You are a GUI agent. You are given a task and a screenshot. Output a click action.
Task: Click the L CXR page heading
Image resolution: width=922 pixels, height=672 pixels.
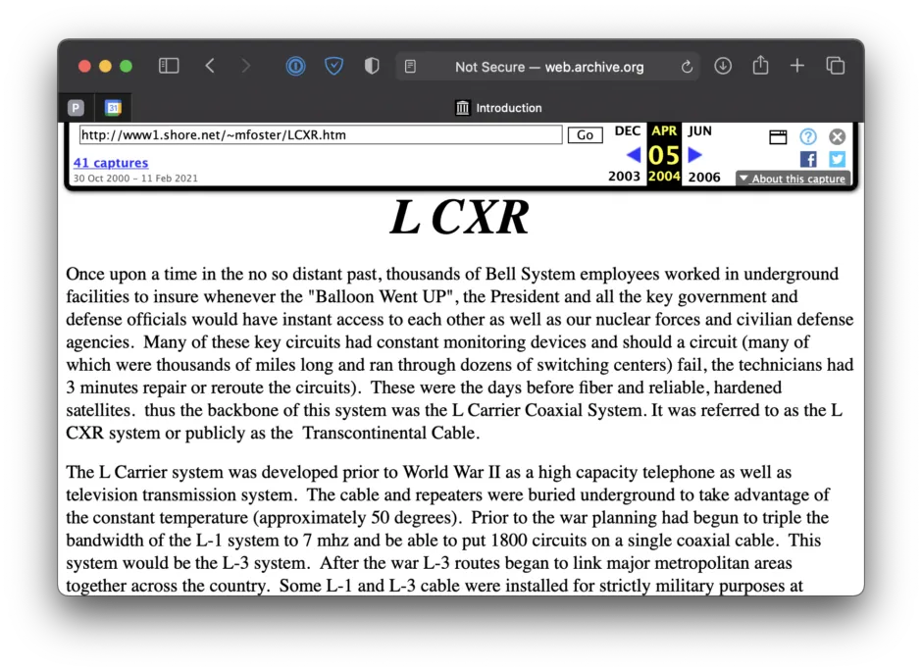[460, 218]
